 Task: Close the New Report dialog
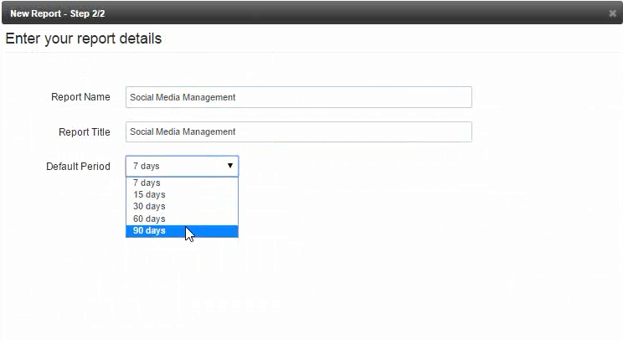[x=612, y=13]
